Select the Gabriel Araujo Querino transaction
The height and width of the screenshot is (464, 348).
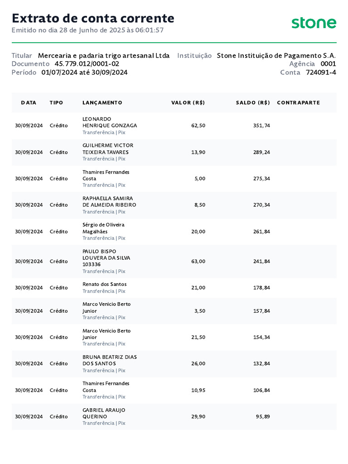pyautogui.click(x=104, y=413)
